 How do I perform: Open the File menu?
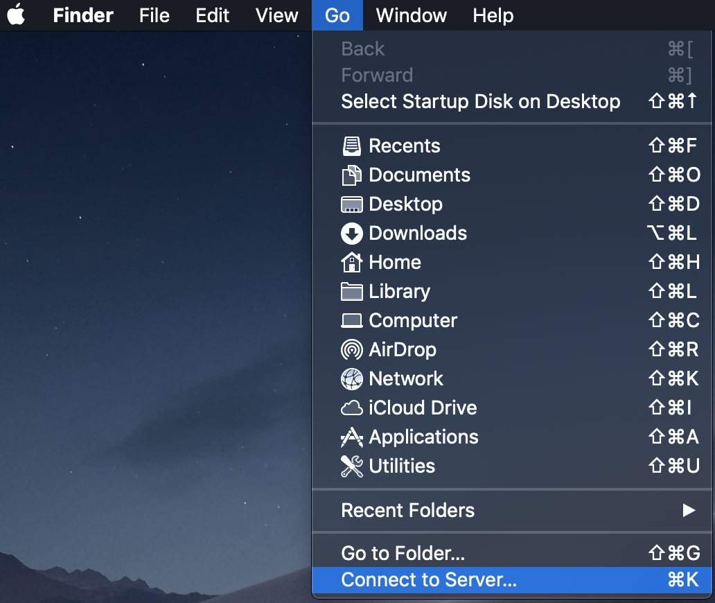(154, 15)
